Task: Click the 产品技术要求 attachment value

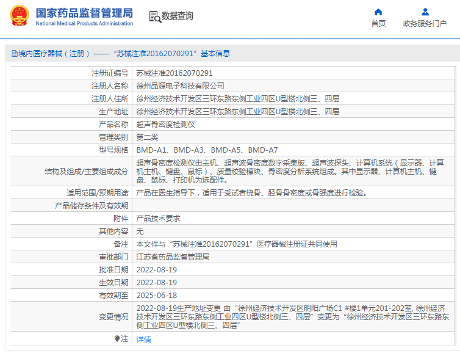Action: click(159, 219)
